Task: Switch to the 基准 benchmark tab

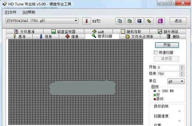Action: (19, 36)
